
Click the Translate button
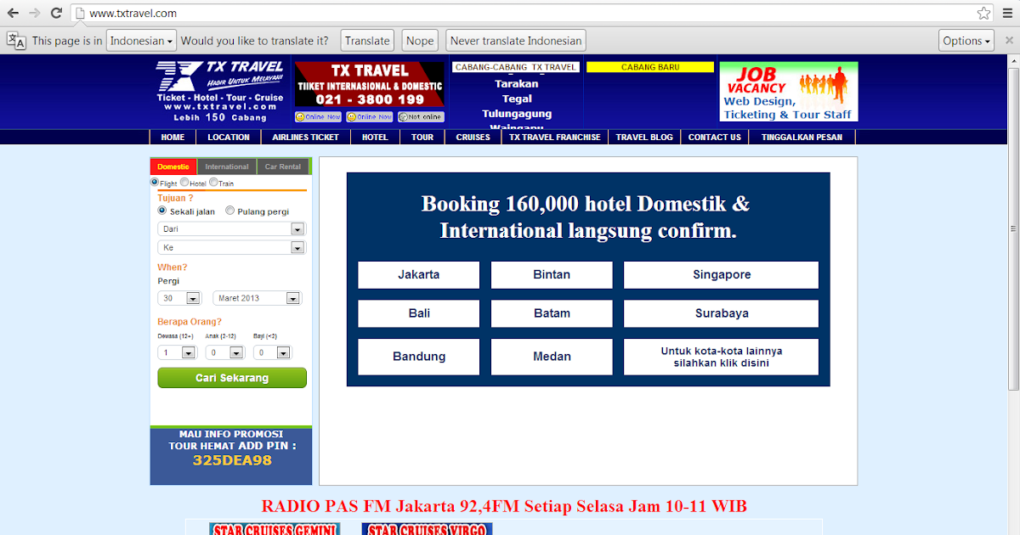(367, 41)
